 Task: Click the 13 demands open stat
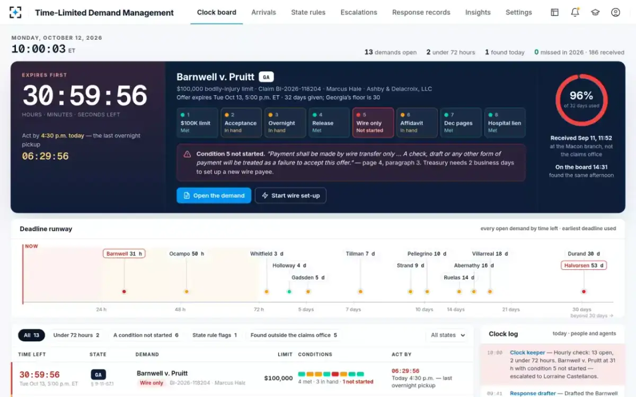391,52
